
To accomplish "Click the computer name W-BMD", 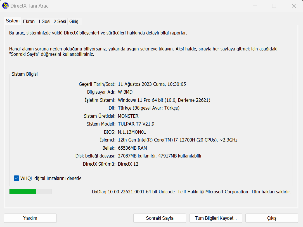I will [x=125, y=92].
